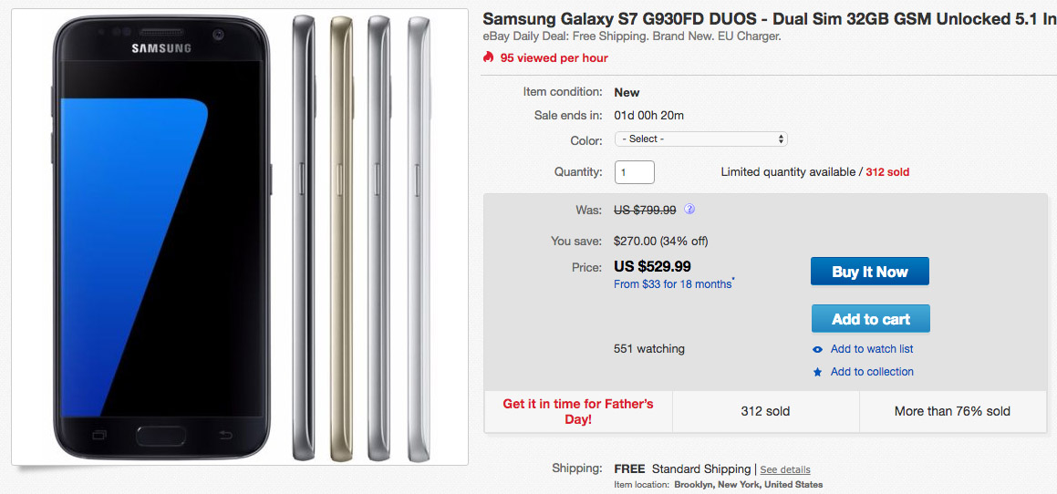The width and height of the screenshot is (1057, 494).
Task: Open the shipping See details link
Action: click(x=785, y=469)
